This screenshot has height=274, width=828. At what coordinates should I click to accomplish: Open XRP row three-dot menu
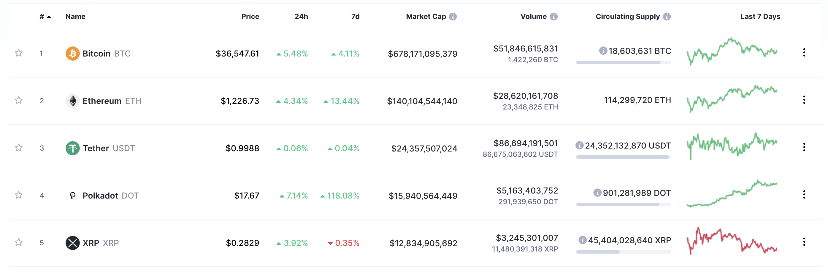804,242
